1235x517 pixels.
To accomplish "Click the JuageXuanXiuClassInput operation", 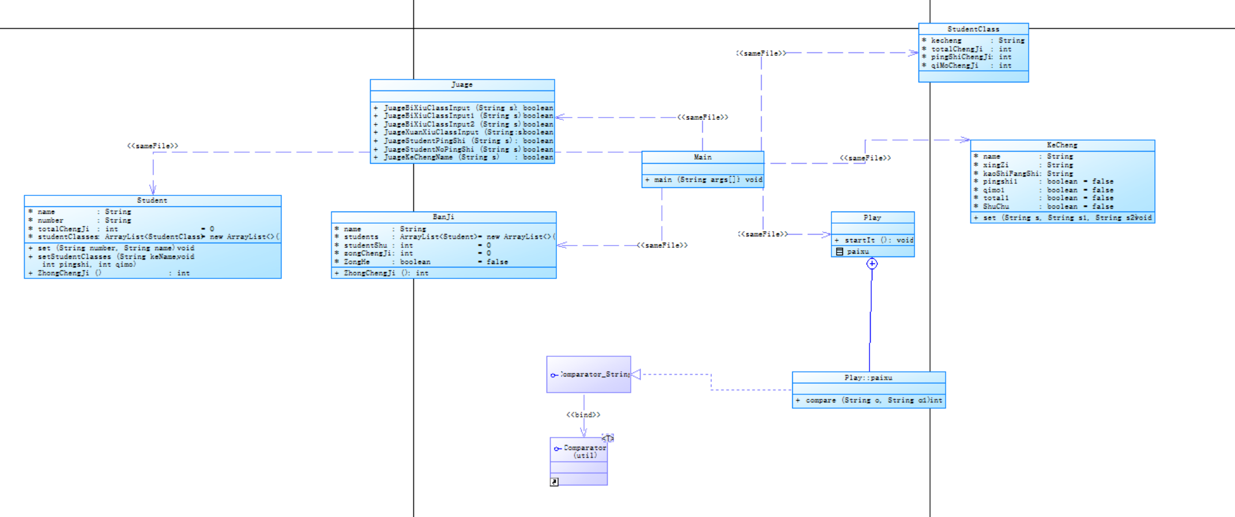I will tap(463, 132).
